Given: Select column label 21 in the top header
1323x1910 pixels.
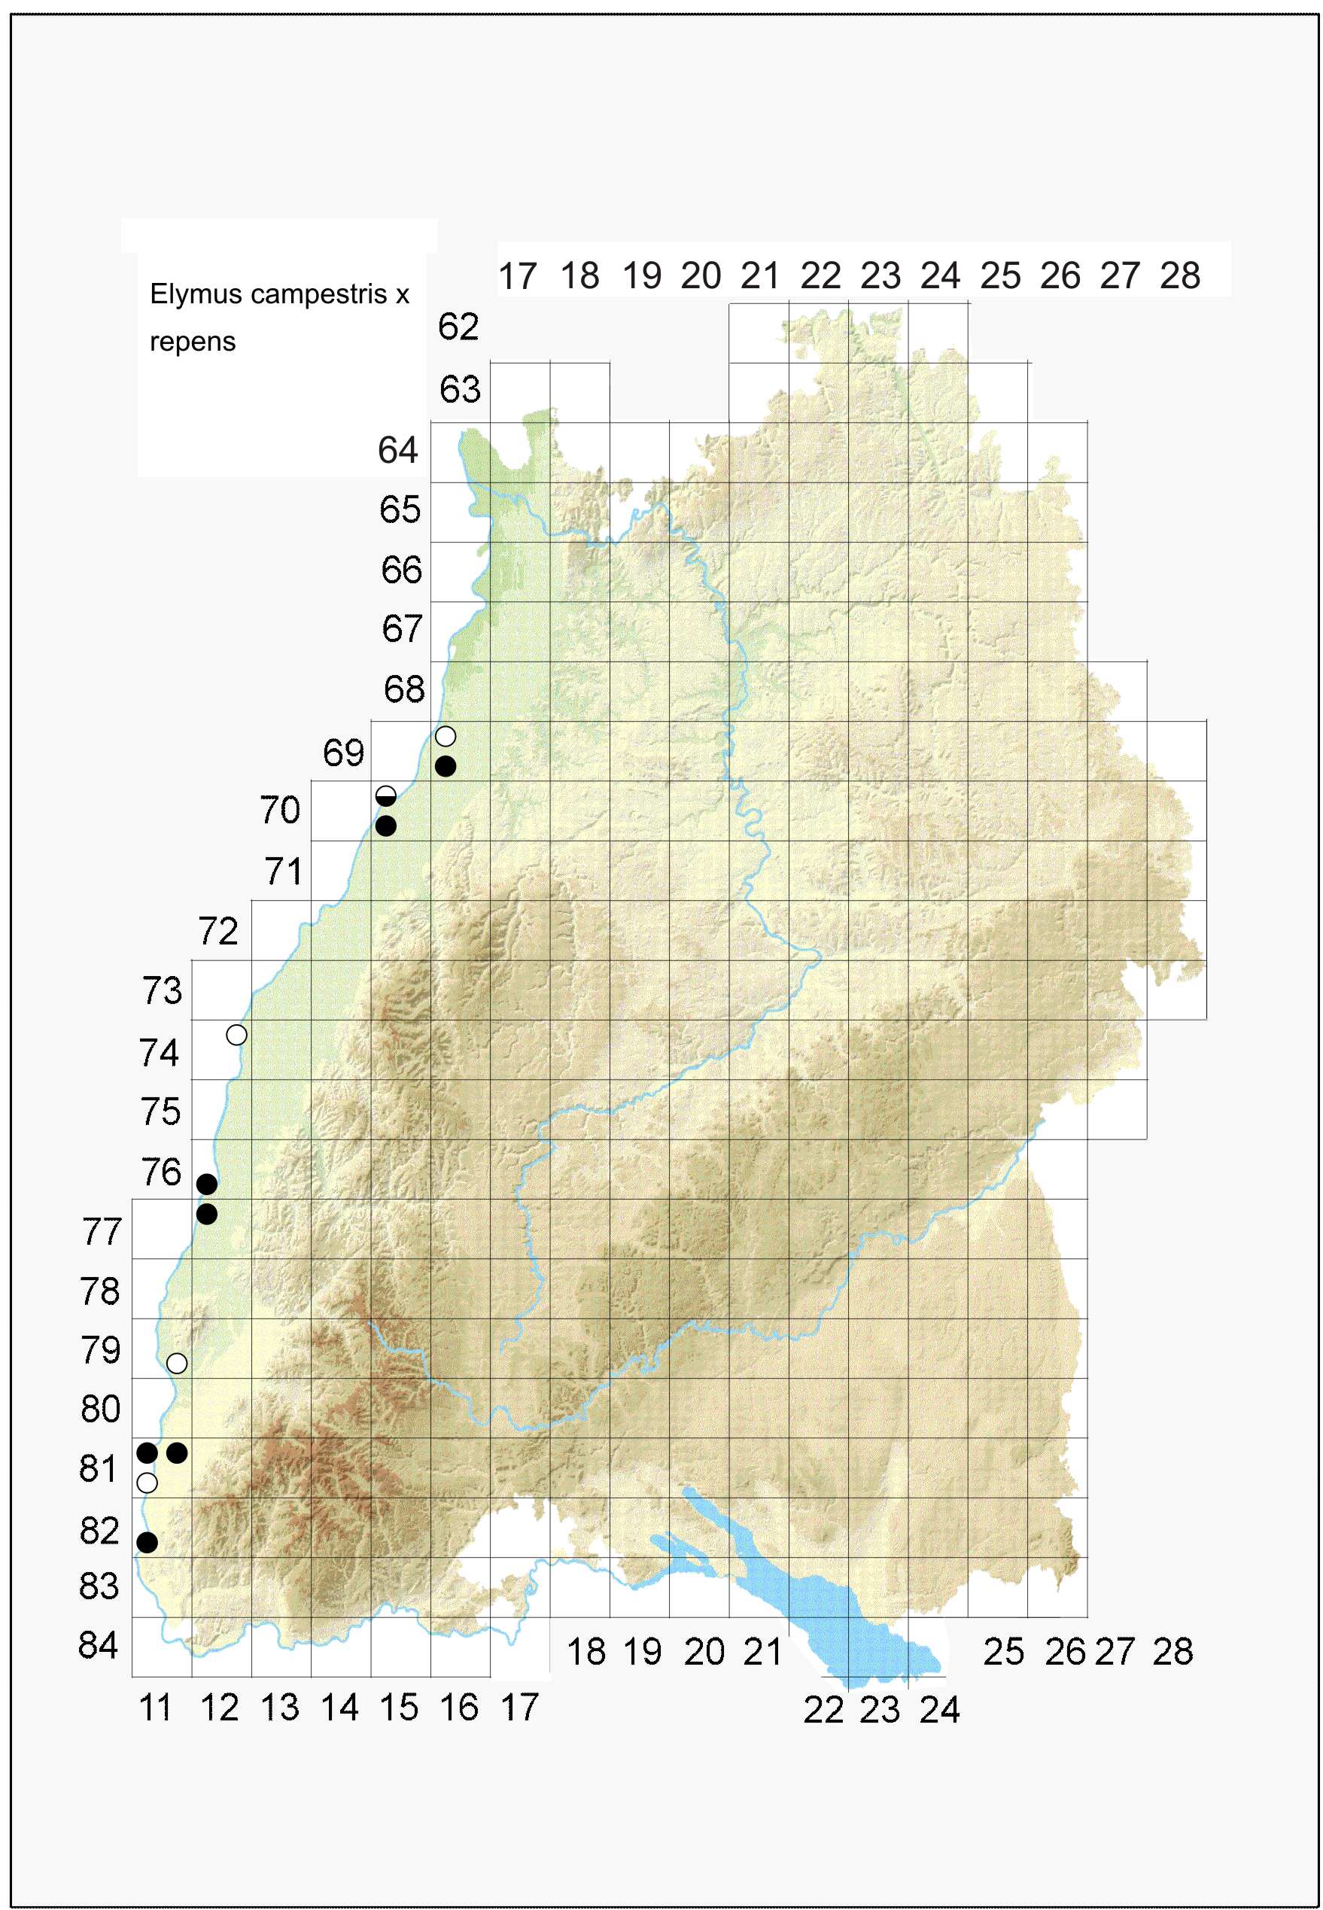Looking at the screenshot, I should (x=760, y=275).
